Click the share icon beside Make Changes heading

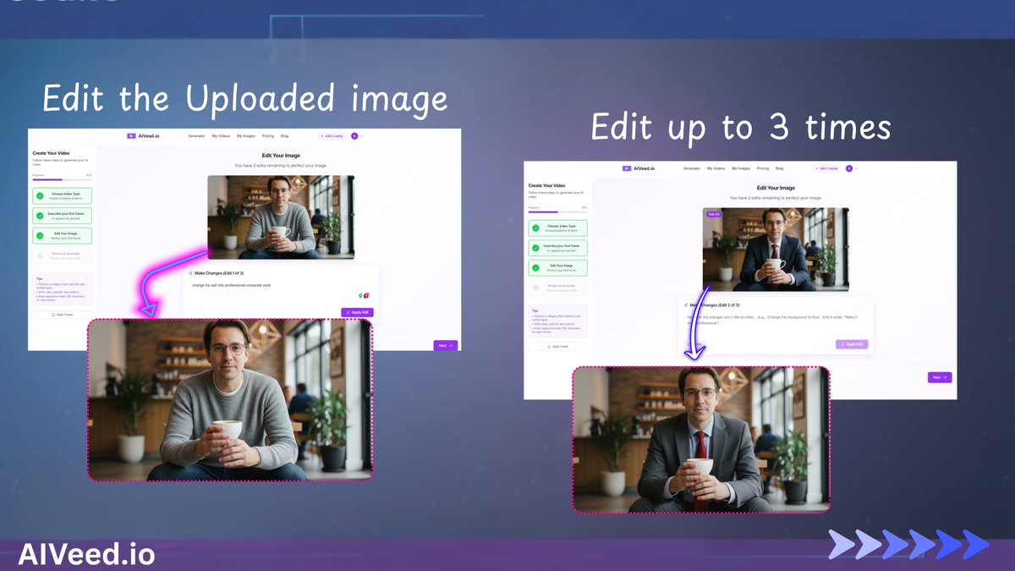190,273
